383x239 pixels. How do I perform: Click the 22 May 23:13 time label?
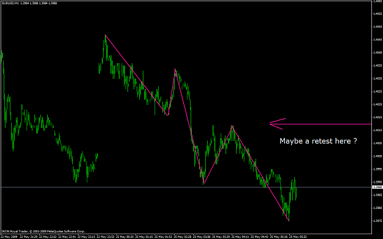(x=86, y=237)
